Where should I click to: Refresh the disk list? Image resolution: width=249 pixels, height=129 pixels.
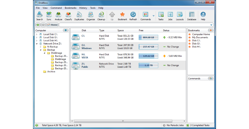pos(133,16)
